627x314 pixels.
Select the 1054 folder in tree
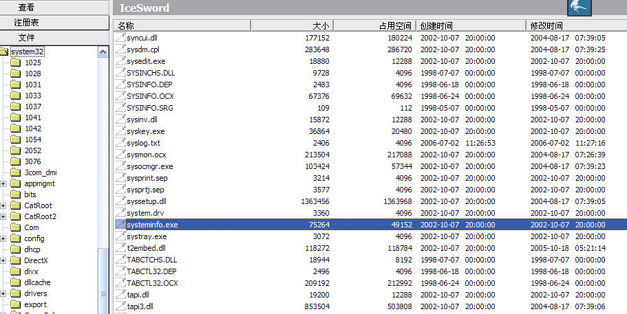pos(33,139)
